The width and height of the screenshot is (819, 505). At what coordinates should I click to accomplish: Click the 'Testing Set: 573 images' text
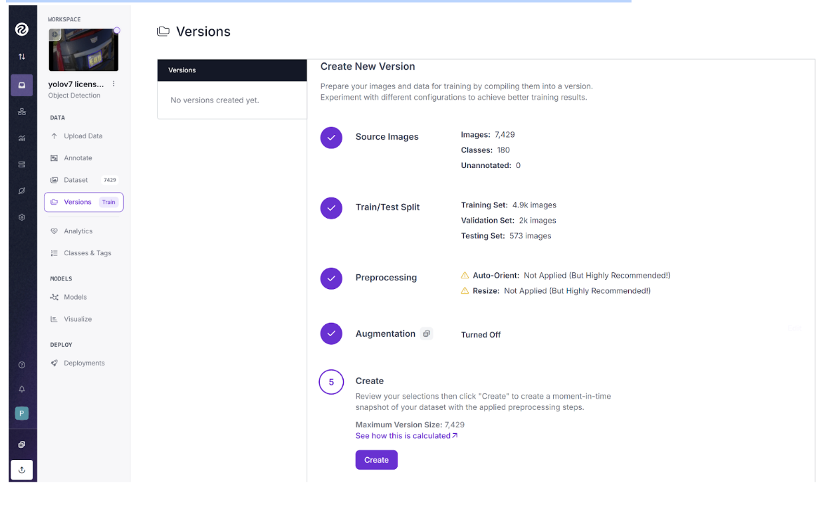(x=506, y=236)
